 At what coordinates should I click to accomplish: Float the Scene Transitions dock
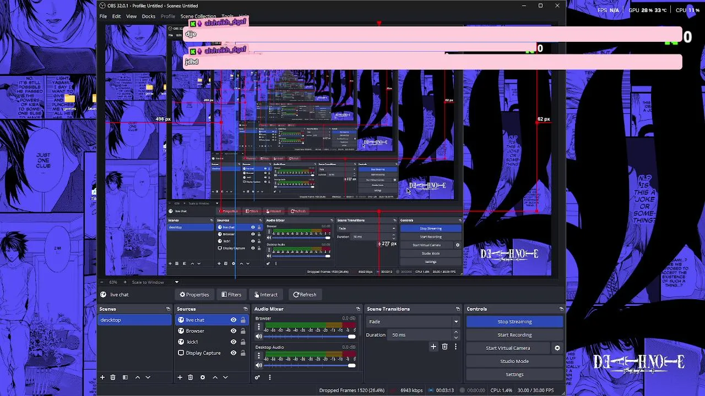point(458,309)
